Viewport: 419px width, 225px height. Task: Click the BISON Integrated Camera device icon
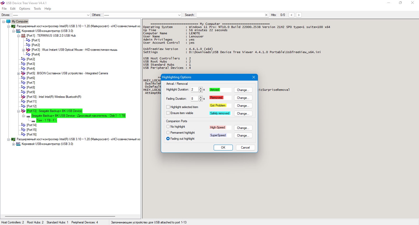pyautogui.click(x=23, y=73)
